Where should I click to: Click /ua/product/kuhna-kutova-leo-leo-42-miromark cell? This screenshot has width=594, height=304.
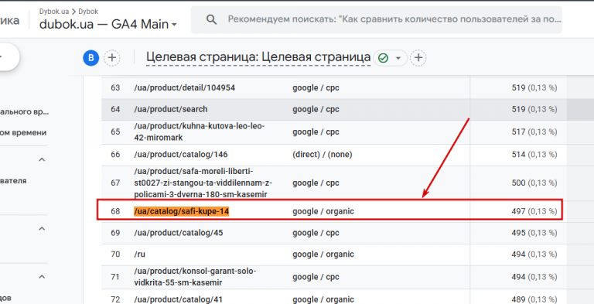click(x=200, y=132)
